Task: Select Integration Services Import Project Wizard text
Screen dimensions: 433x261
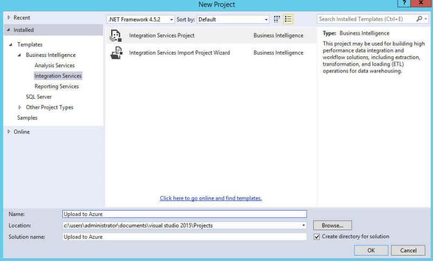Action: coord(179,53)
